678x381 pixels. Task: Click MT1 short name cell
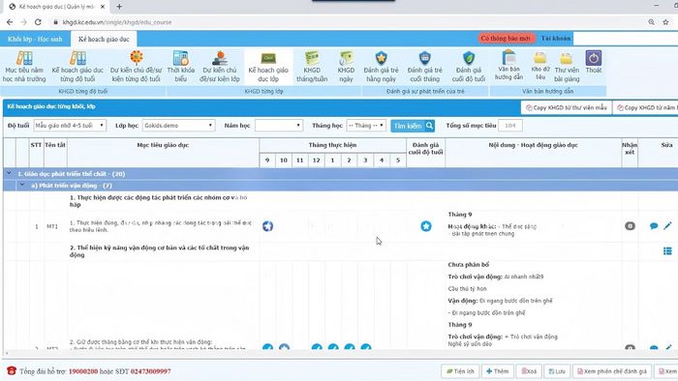(52, 226)
